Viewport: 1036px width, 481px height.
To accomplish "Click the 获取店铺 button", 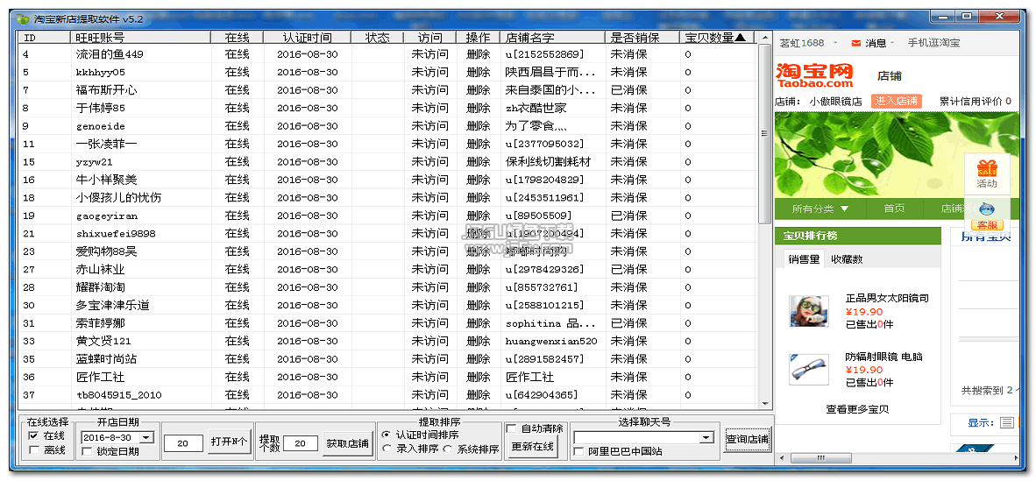I will [348, 443].
